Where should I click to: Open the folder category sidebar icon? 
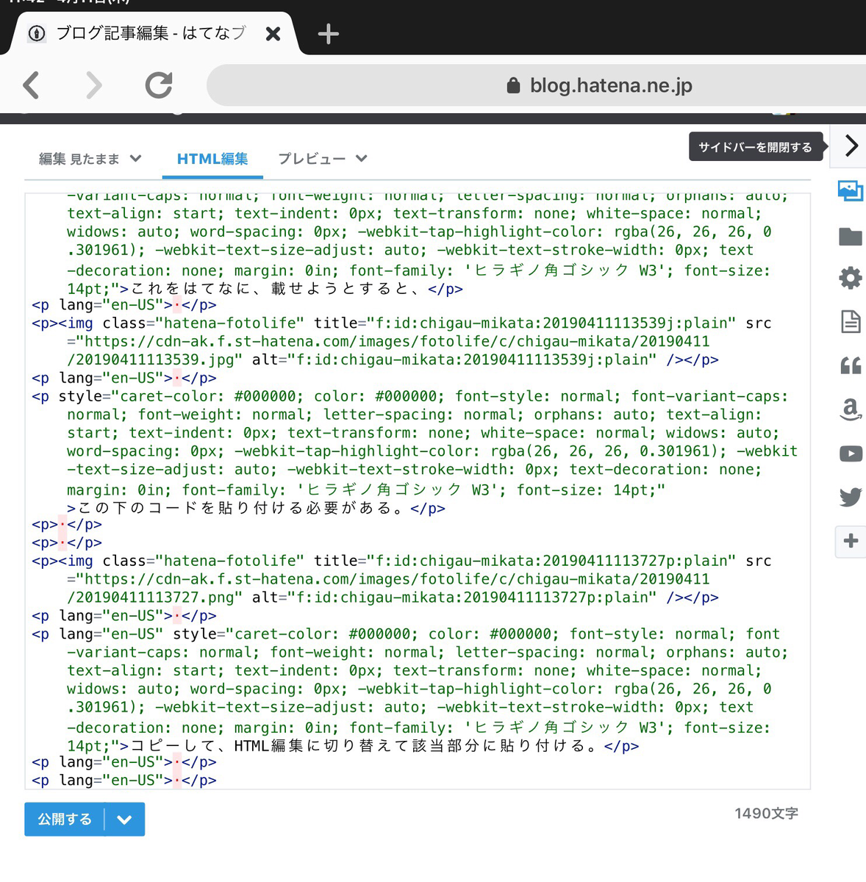pos(851,237)
